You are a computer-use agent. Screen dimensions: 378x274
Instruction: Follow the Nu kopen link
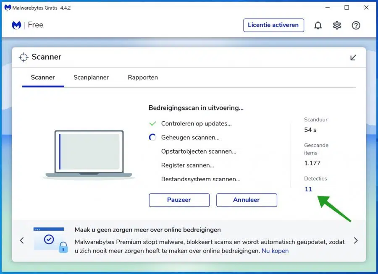[275, 251]
